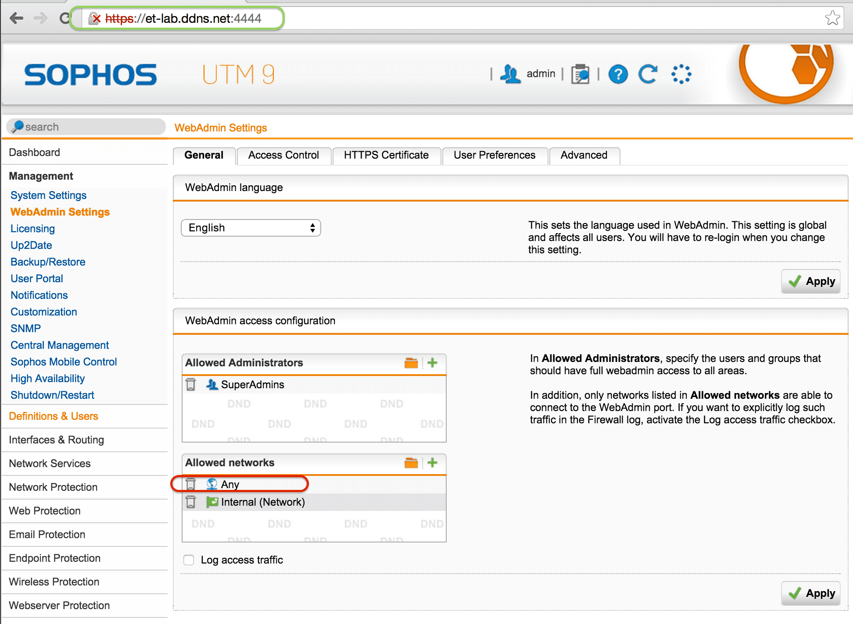Enable the Log access traffic checkbox
The width and height of the screenshot is (853, 624).
coord(189,560)
